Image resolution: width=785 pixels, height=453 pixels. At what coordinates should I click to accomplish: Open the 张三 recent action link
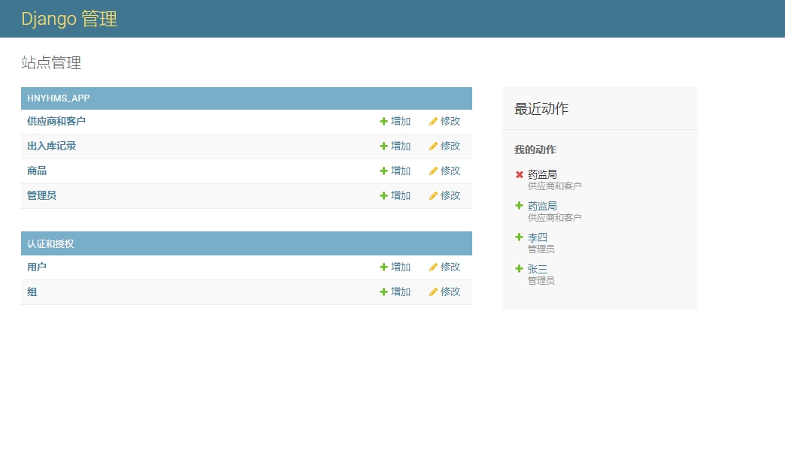537,269
